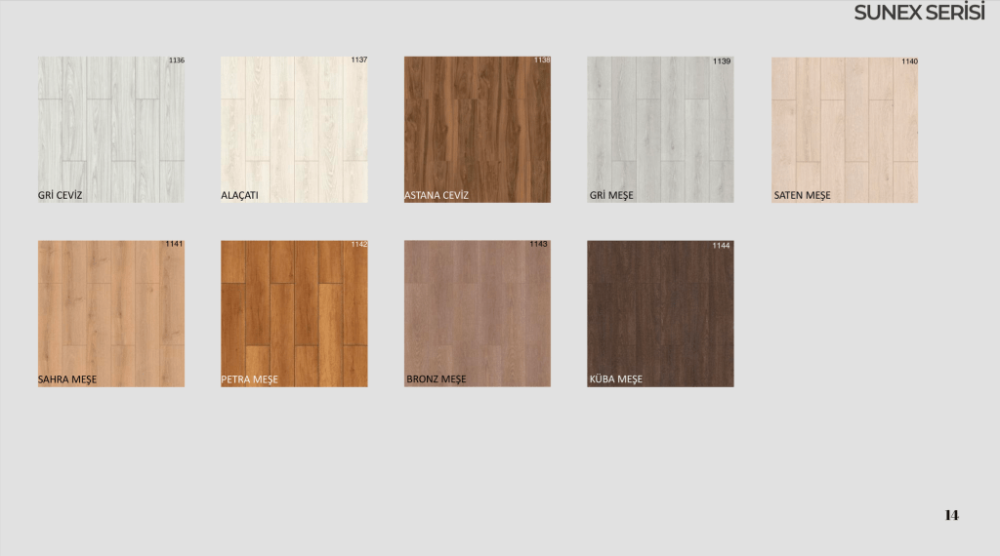Choose the Petra Meşe wood swatch

294,312
